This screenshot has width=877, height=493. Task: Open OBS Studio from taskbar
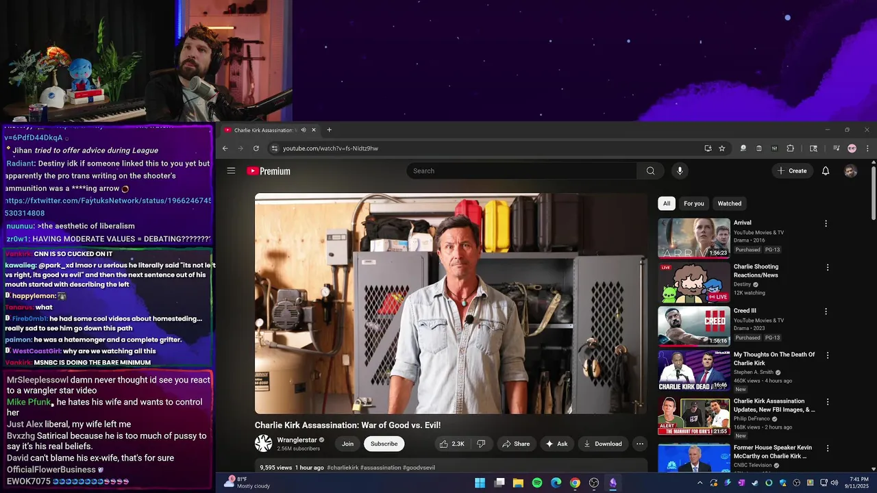click(x=594, y=483)
